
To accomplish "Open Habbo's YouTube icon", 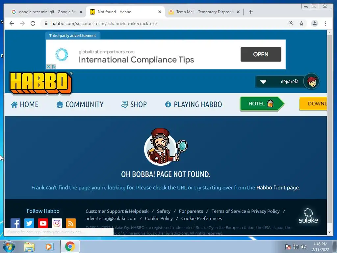I will click(x=43, y=223).
